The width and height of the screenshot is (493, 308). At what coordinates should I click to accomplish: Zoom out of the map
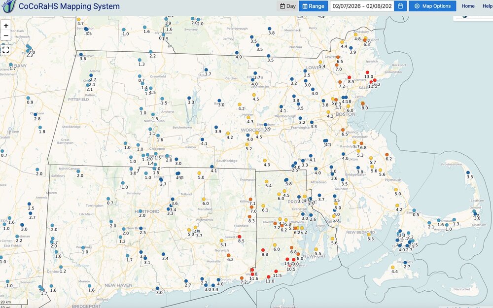[x=6, y=35]
